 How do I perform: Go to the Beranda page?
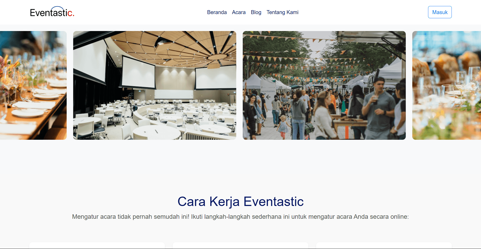217,12
